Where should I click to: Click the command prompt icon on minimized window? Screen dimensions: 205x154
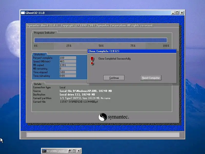(x=44, y=151)
